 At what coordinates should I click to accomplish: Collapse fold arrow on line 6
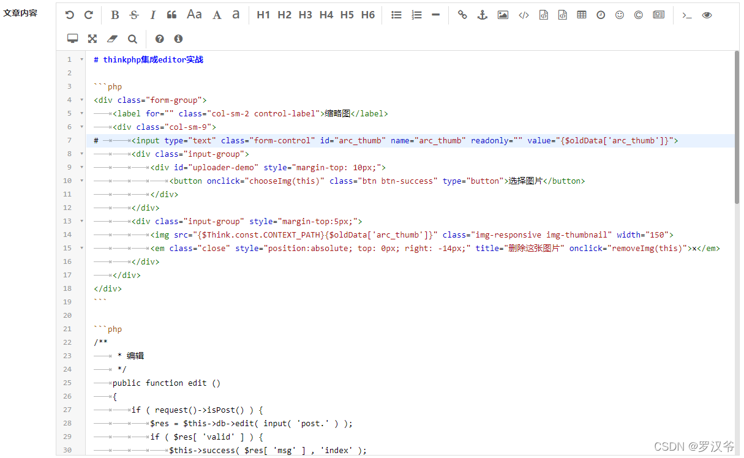point(81,127)
